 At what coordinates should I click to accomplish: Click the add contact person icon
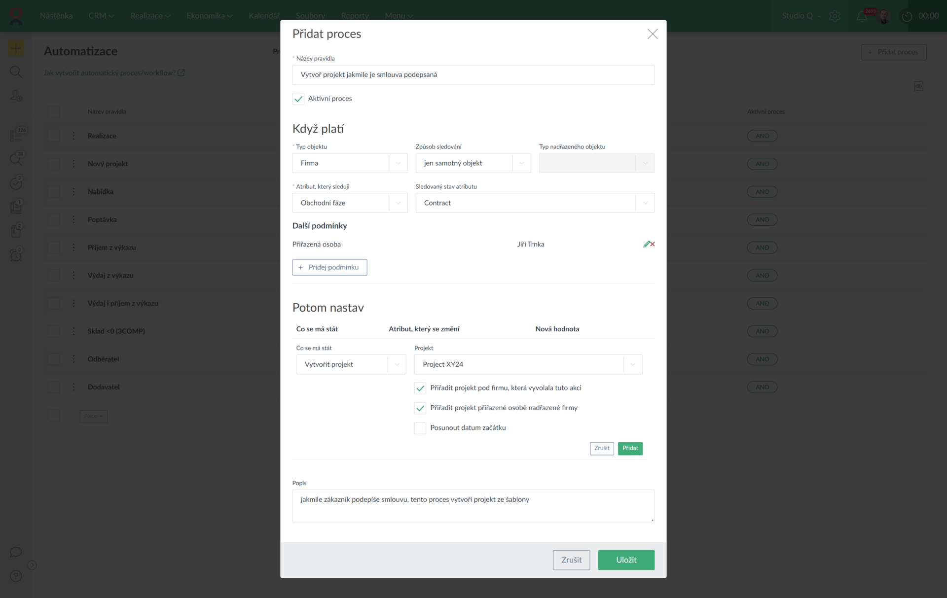click(16, 96)
